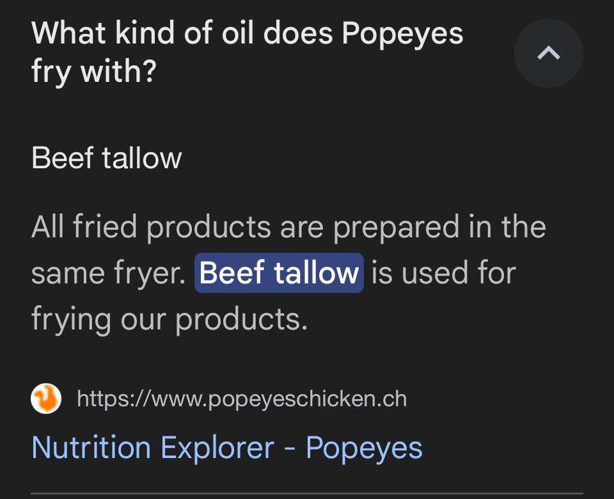Collapse the Popeyes oil question chevron
Screen dimensions: 614x499
click(548, 53)
